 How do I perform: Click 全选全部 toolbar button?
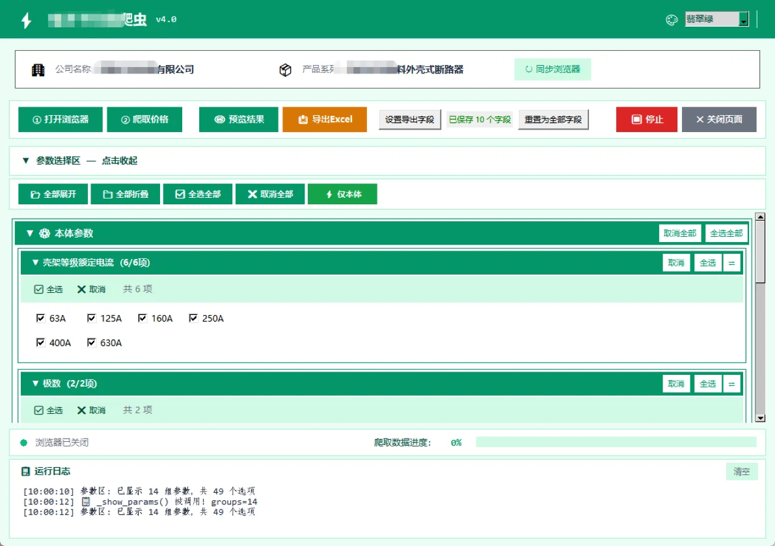point(198,194)
